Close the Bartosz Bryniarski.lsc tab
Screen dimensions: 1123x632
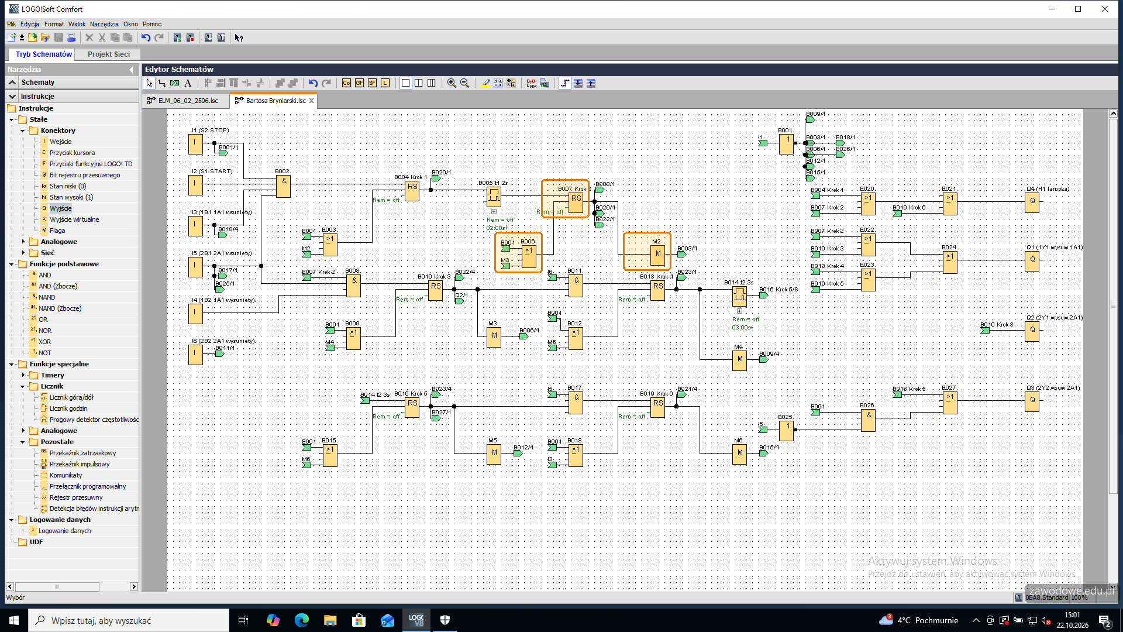312,101
